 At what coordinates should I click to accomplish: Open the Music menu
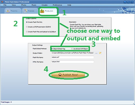[34, 5]
